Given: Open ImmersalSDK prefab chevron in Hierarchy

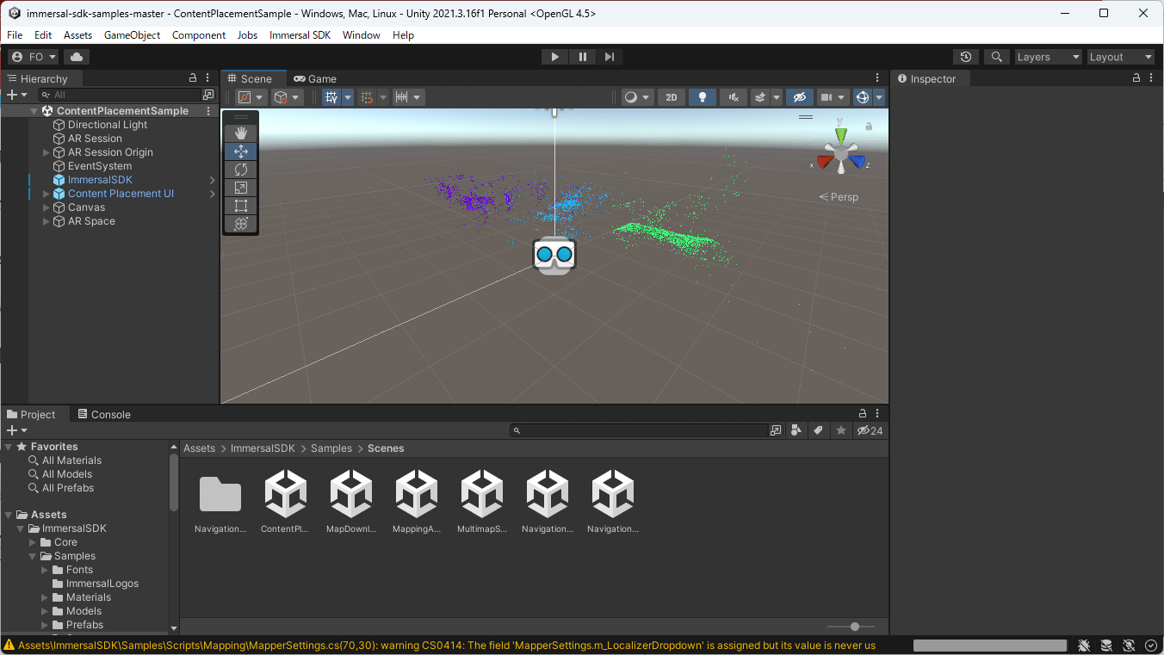Looking at the screenshot, I should click(x=212, y=180).
